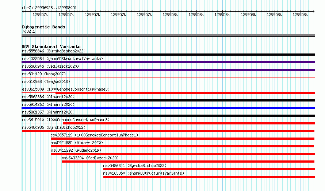The image size is (325, 191).
Task: Click the DGV Structural Variants track title
Action: coord(51,47)
